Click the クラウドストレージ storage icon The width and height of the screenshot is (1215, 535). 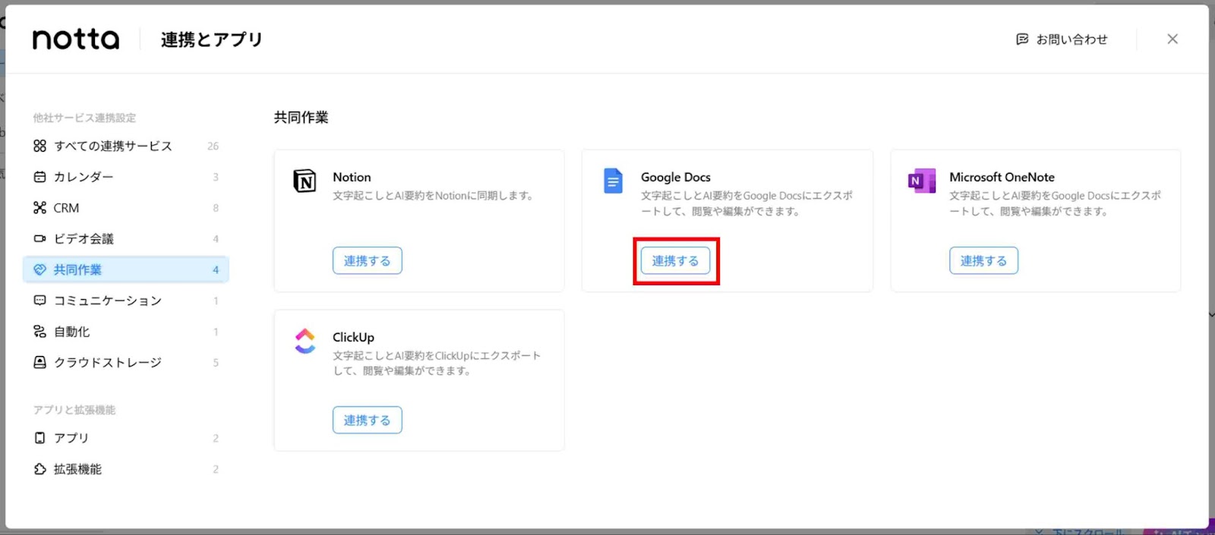pos(40,363)
